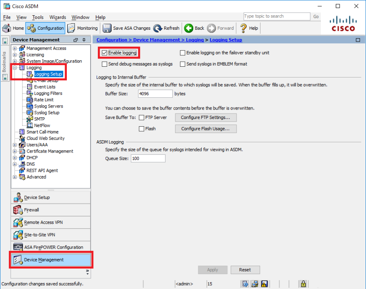Open the Wizards menu
The width and height of the screenshot is (366, 289).
tap(57, 17)
